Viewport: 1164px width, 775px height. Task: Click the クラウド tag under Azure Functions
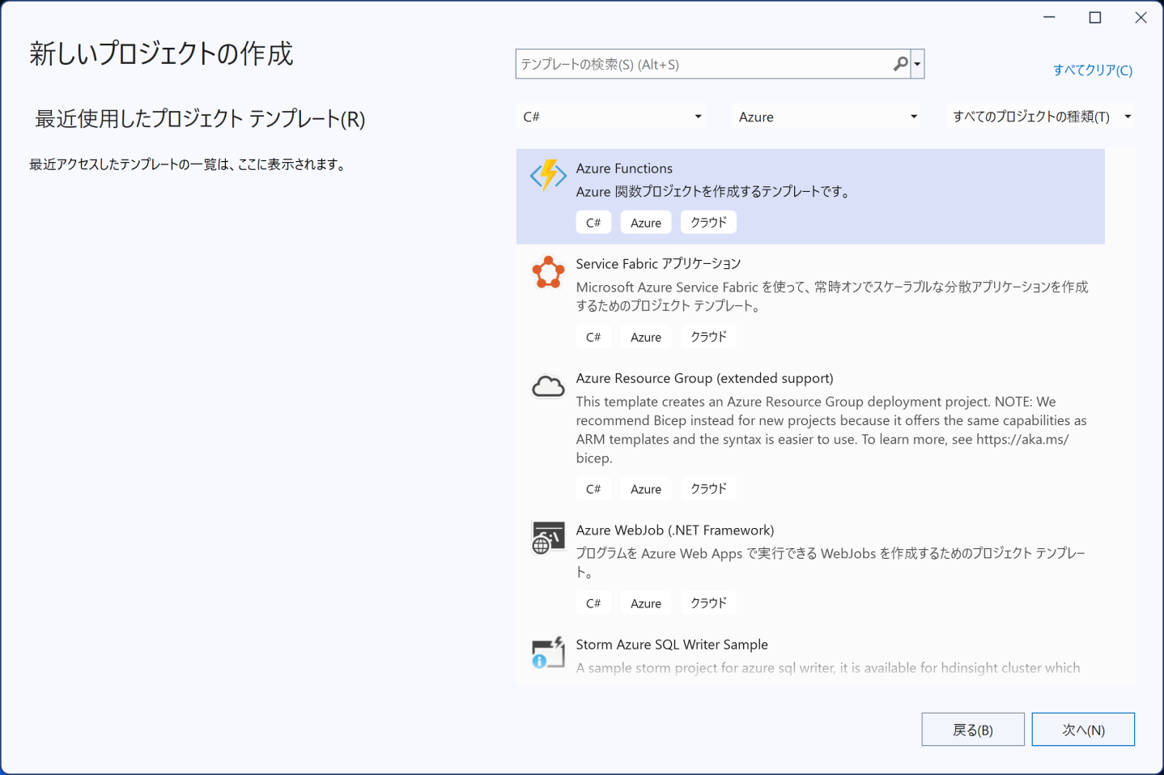click(x=708, y=223)
